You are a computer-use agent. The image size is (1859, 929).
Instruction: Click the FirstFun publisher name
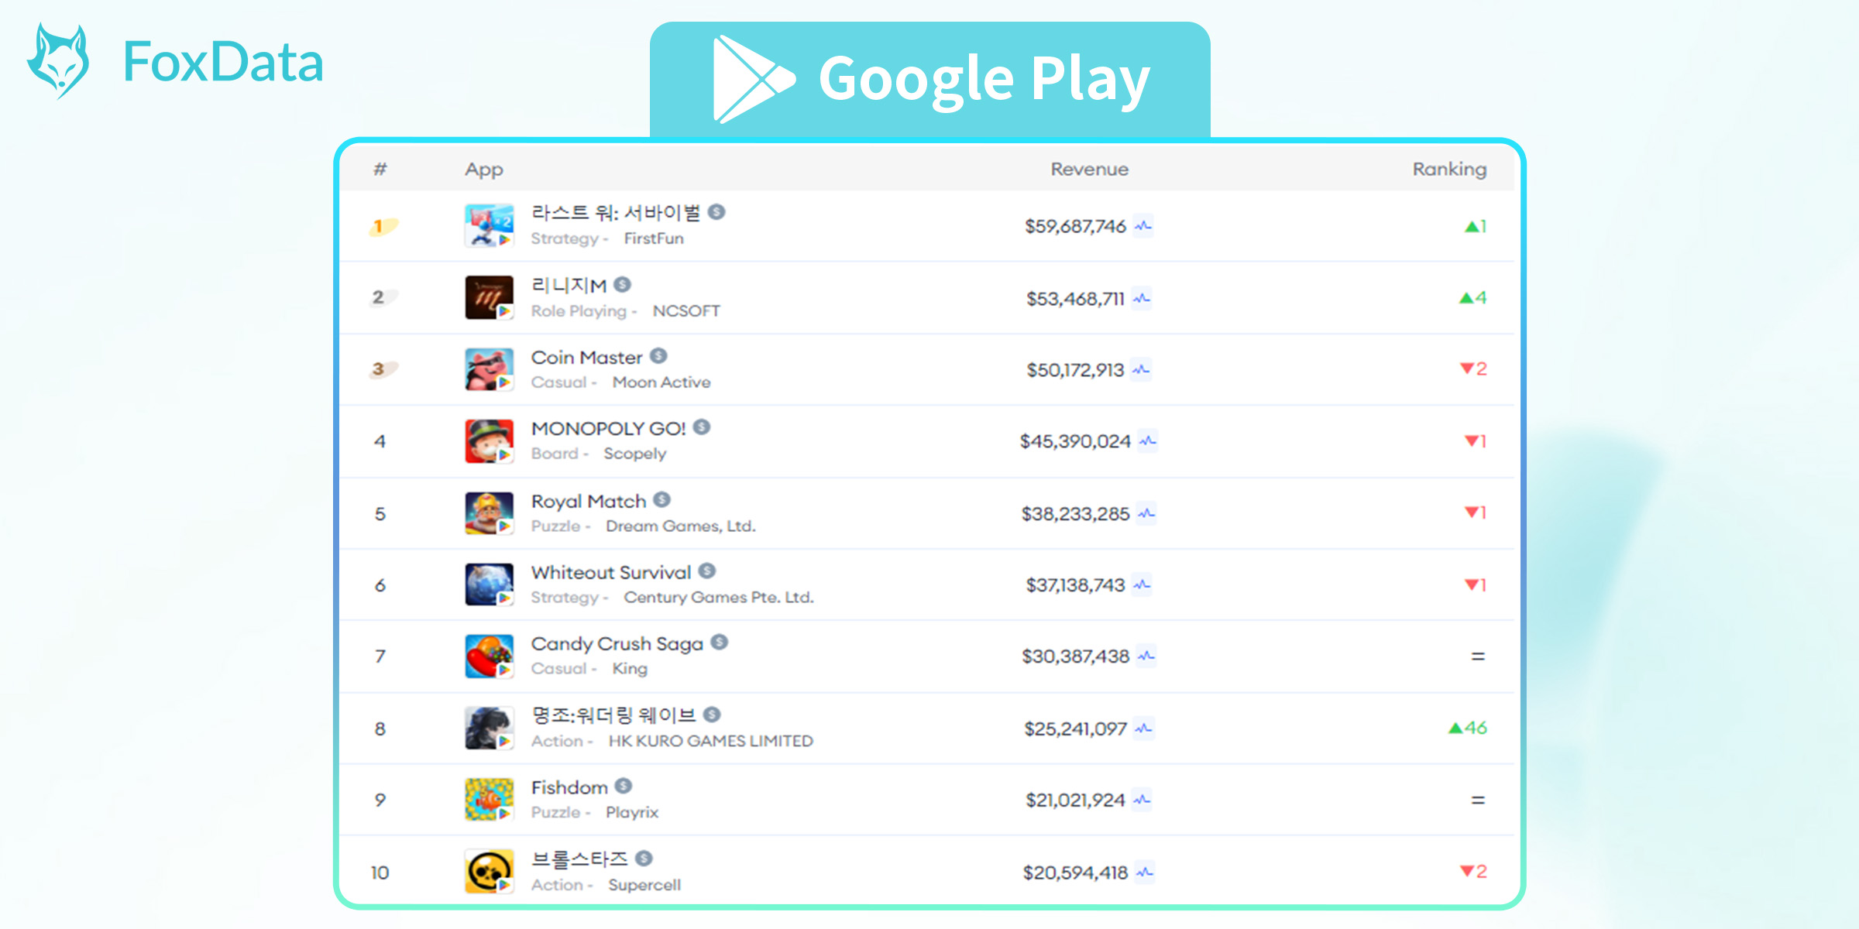[x=654, y=238]
